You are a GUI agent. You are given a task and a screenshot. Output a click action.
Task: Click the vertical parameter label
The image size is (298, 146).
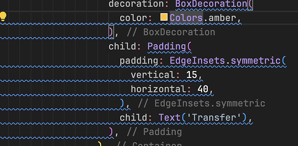[153, 75]
